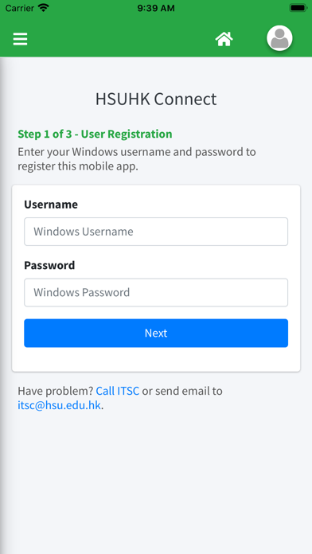
Task: Open the hamburger navigation menu
Action: coord(20,39)
